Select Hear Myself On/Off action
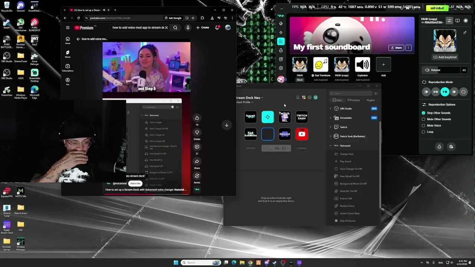475x267 pixels. click(x=350, y=176)
